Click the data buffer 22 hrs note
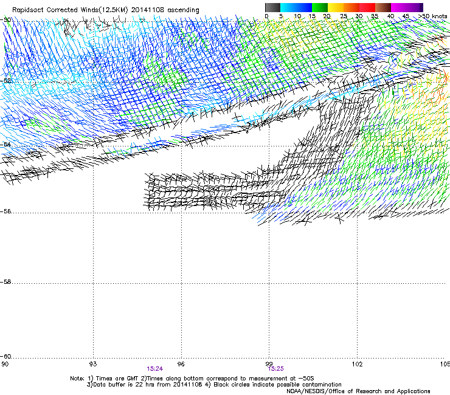Image resolution: width=450 pixels, height=395 pixels. [x=144, y=385]
